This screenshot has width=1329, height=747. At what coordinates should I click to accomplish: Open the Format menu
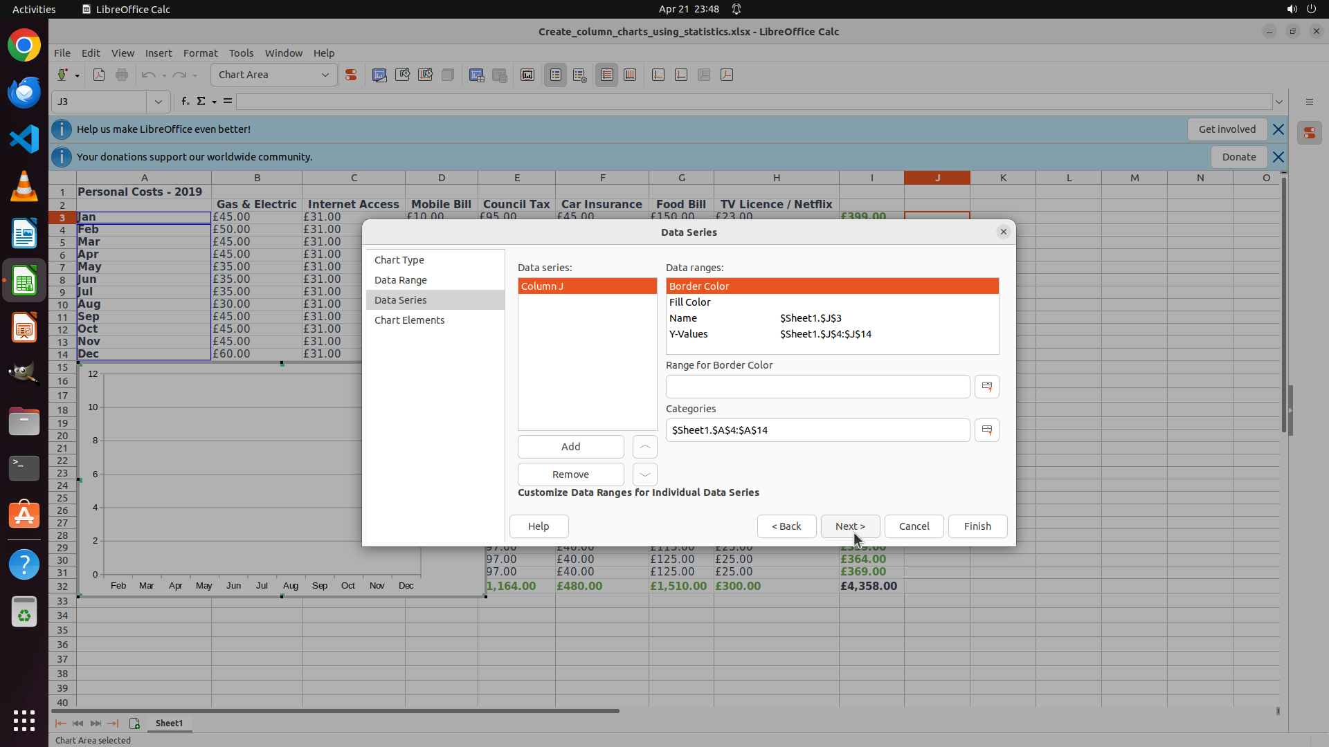click(x=200, y=53)
